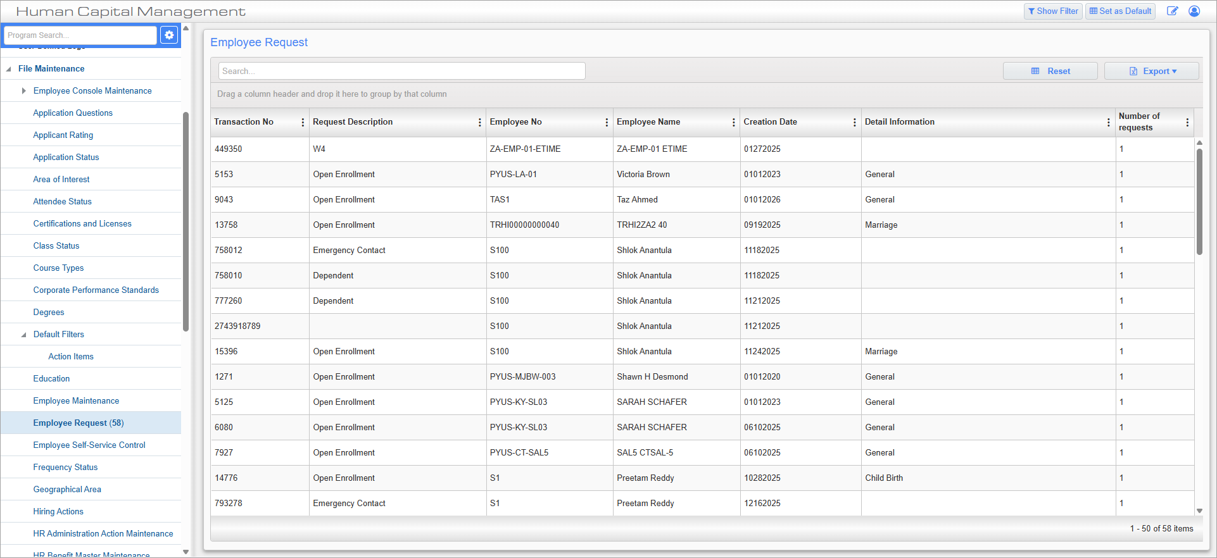Click the Show Filter button

tap(1053, 11)
